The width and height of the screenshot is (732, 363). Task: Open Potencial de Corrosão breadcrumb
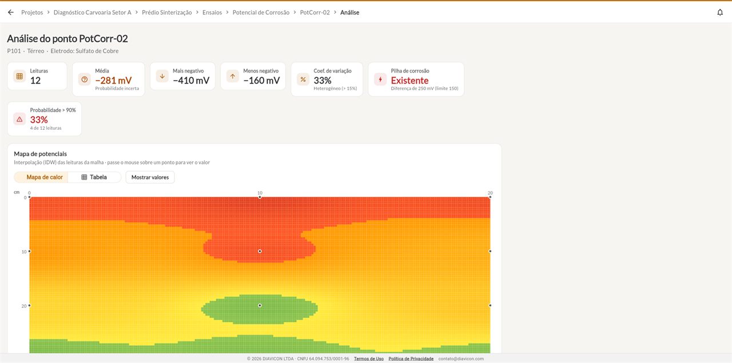pyautogui.click(x=261, y=12)
